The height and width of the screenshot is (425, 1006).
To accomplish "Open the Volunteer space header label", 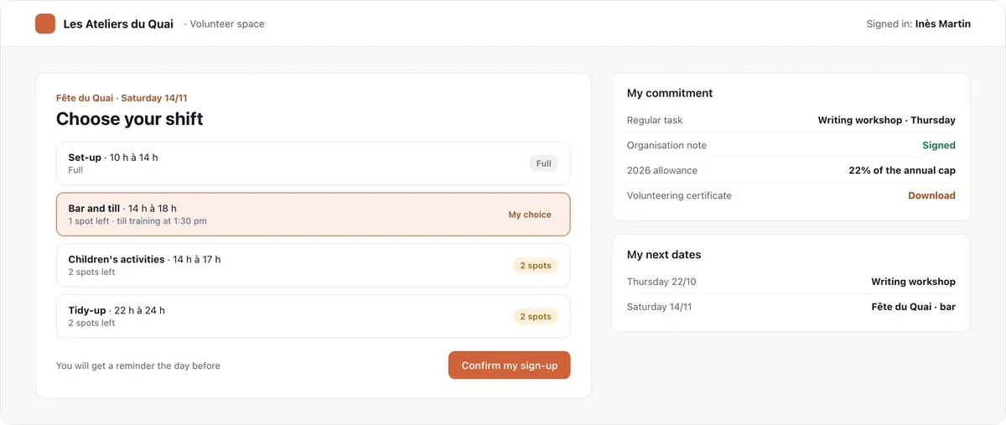I will [x=224, y=23].
